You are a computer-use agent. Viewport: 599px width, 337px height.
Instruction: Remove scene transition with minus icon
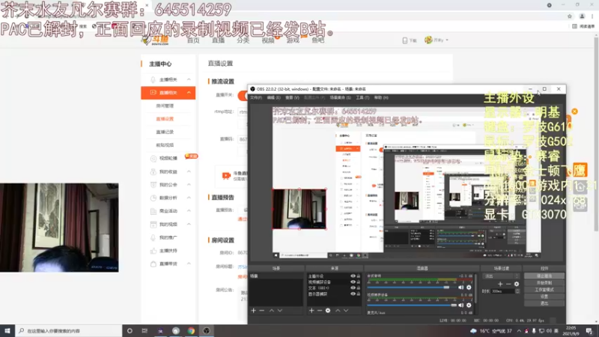508,284
